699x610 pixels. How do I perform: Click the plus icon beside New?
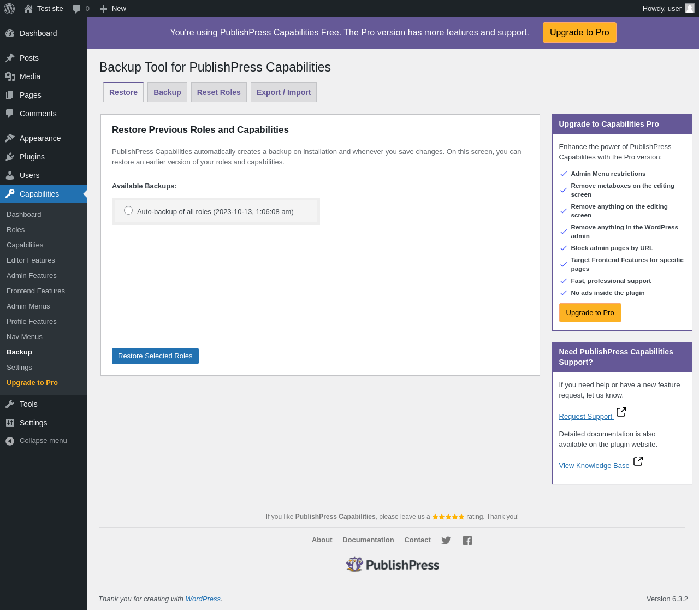click(x=103, y=9)
